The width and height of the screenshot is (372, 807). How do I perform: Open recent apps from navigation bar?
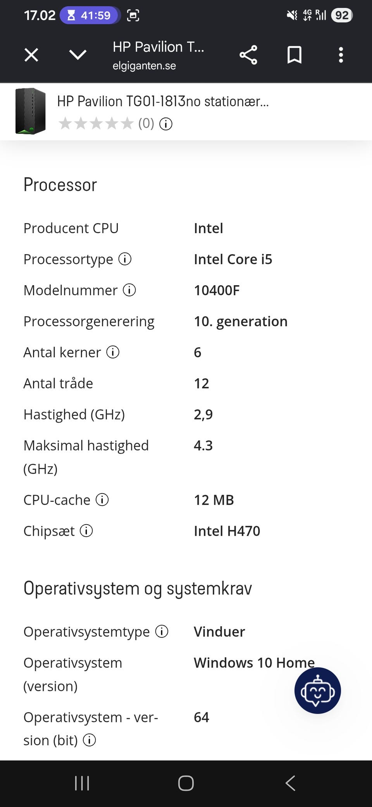coord(82,783)
